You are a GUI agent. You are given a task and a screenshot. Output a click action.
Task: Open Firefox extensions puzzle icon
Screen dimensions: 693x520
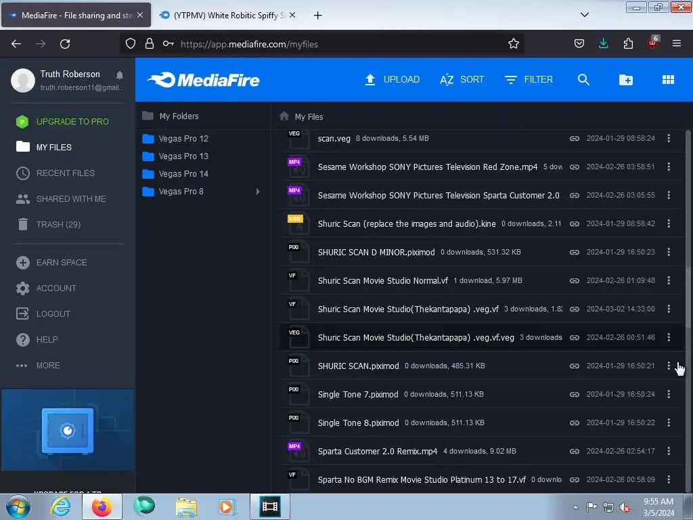click(x=628, y=43)
